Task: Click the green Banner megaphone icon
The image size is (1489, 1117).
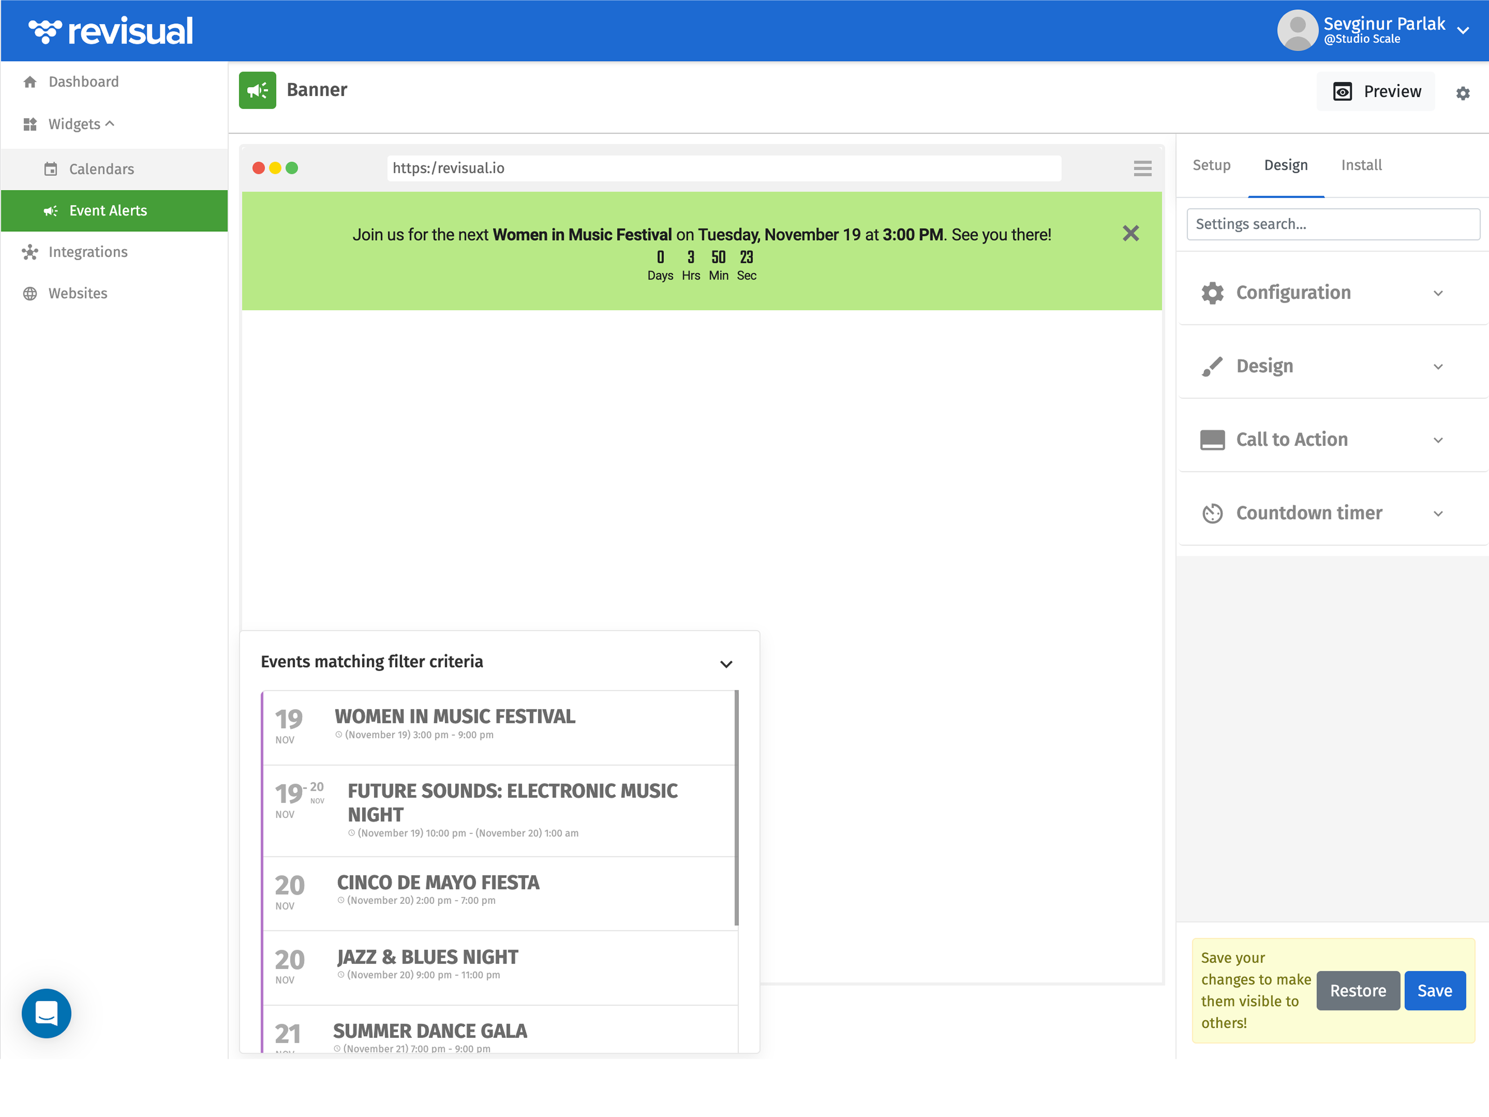Action: pyautogui.click(x=257, y=90)
